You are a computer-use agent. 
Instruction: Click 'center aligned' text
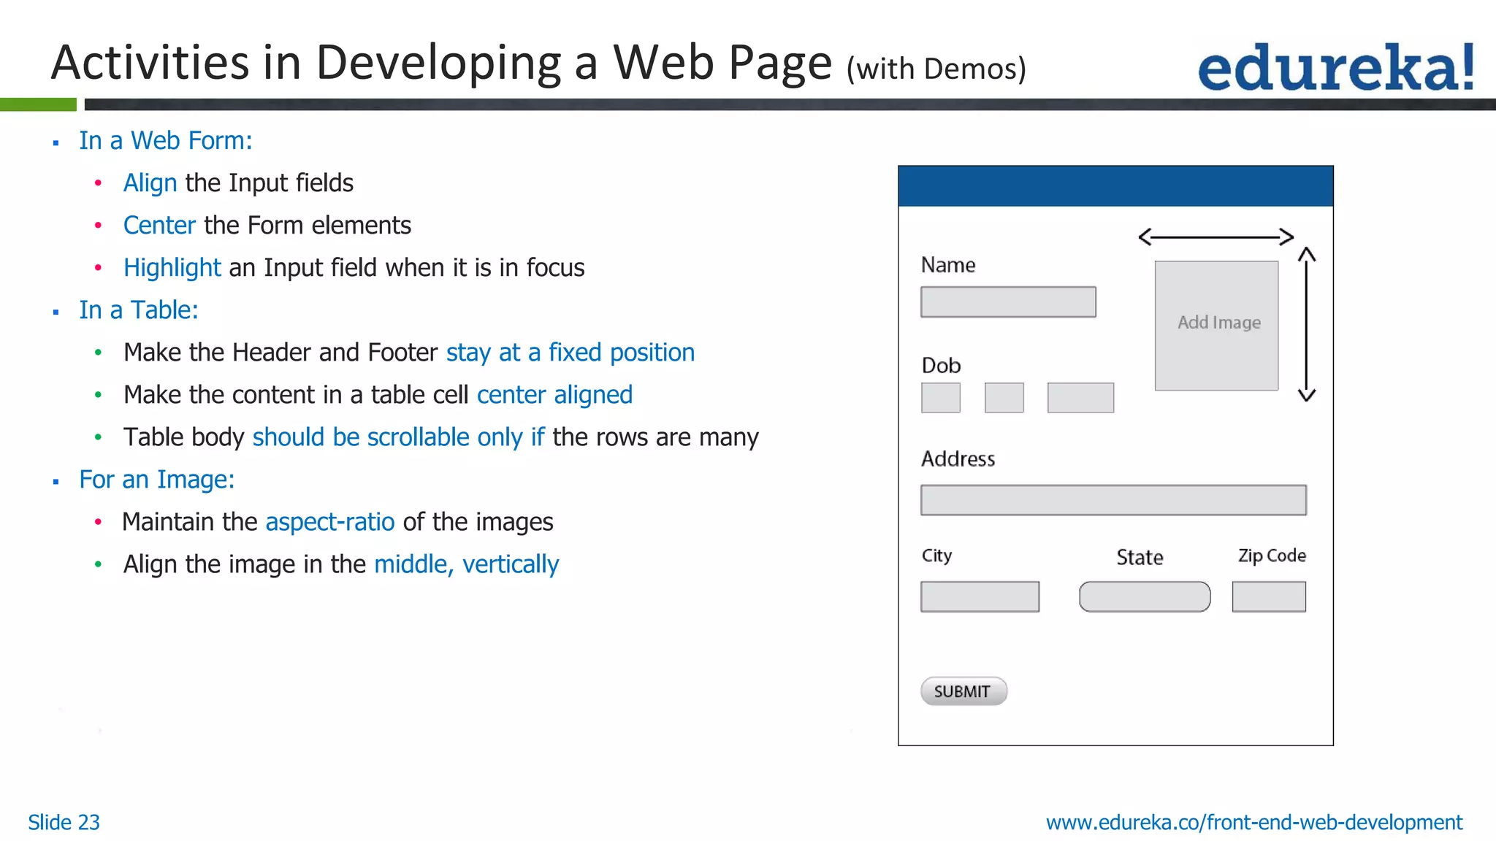554,394
